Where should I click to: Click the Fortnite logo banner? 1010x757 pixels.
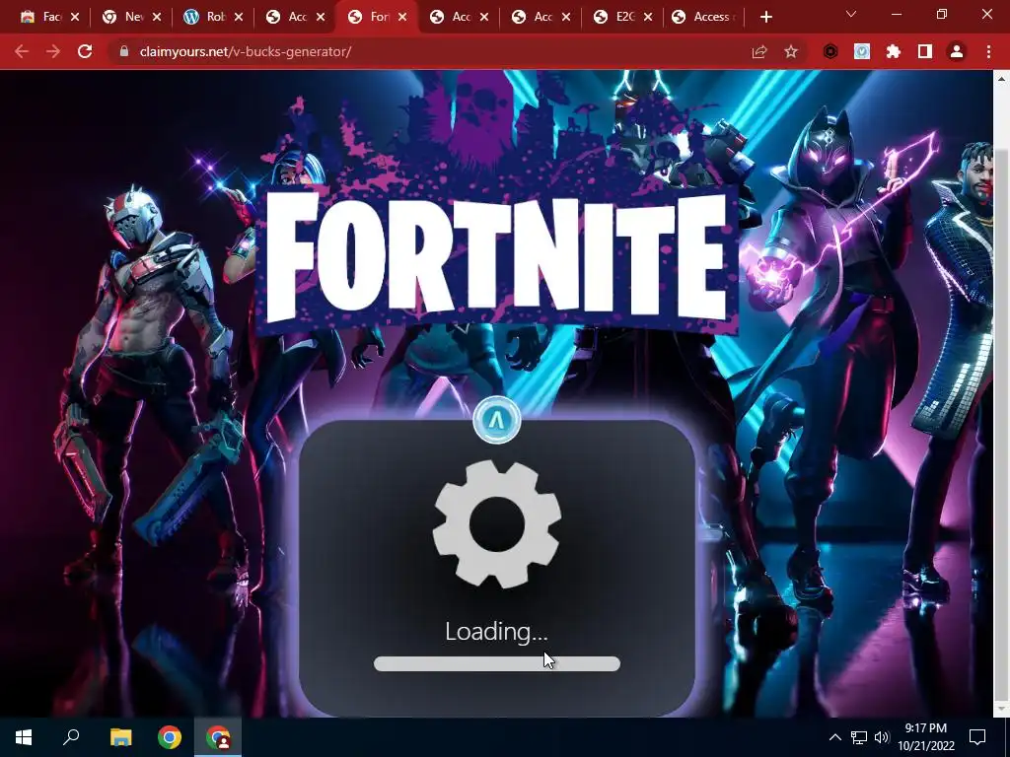point(497,260)
